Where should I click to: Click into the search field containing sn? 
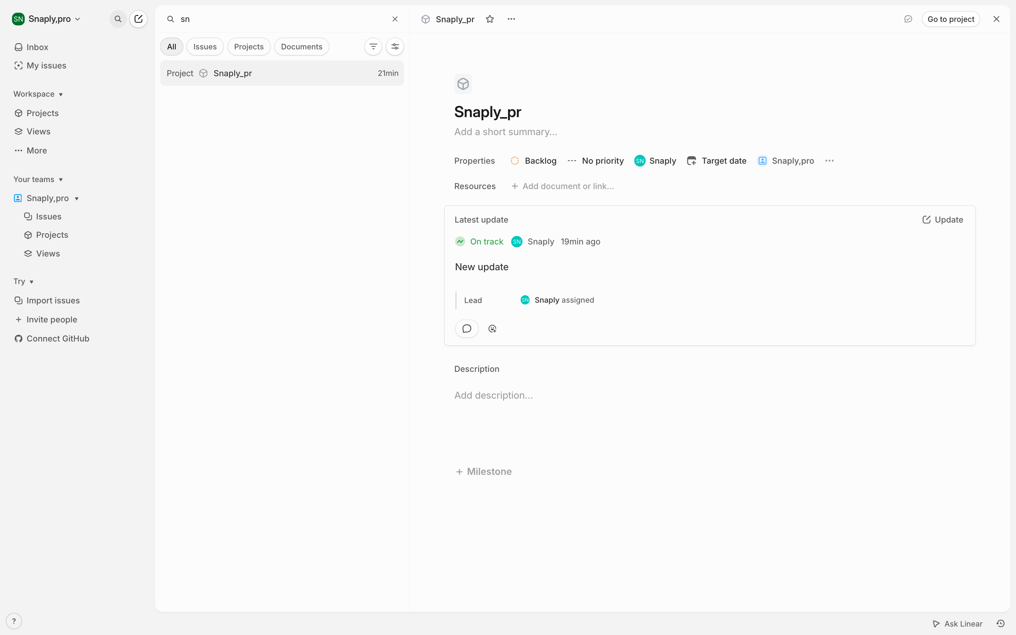click(x=281, y=19)
